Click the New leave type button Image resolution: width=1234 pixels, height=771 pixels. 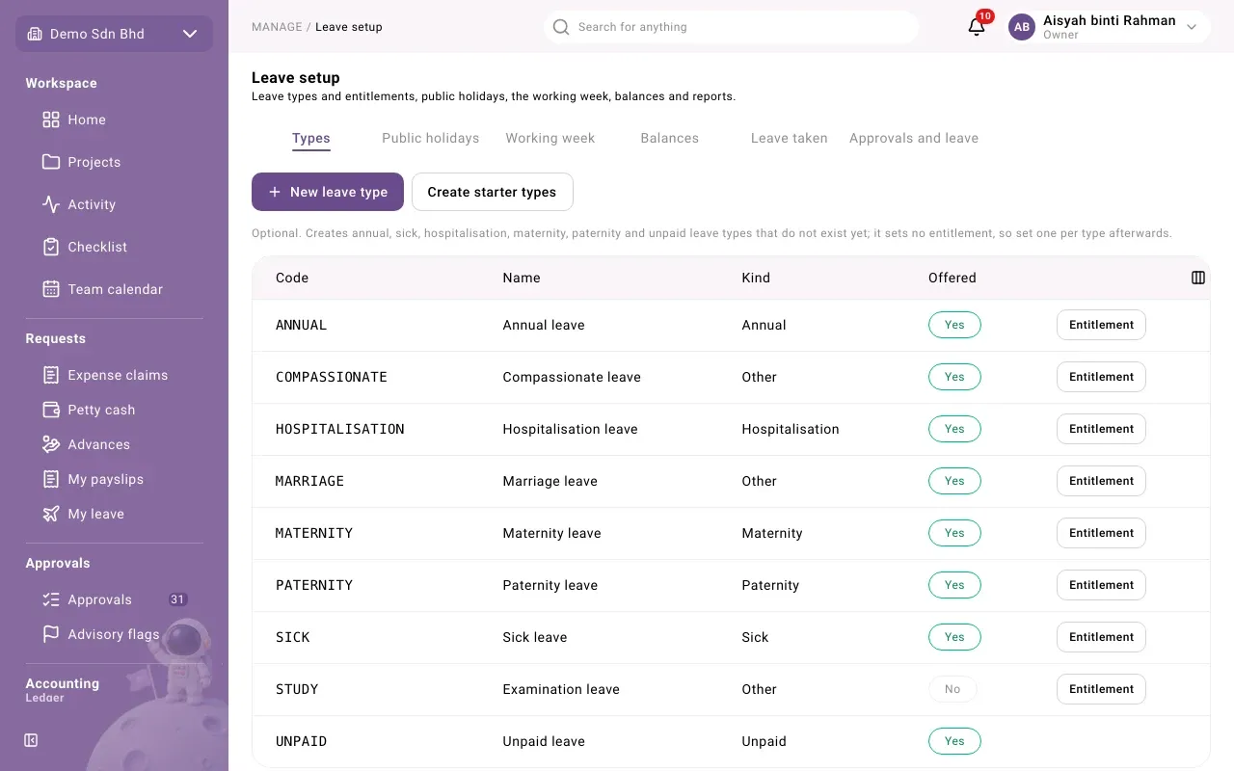pyautogui.click(x=328, y=192)
